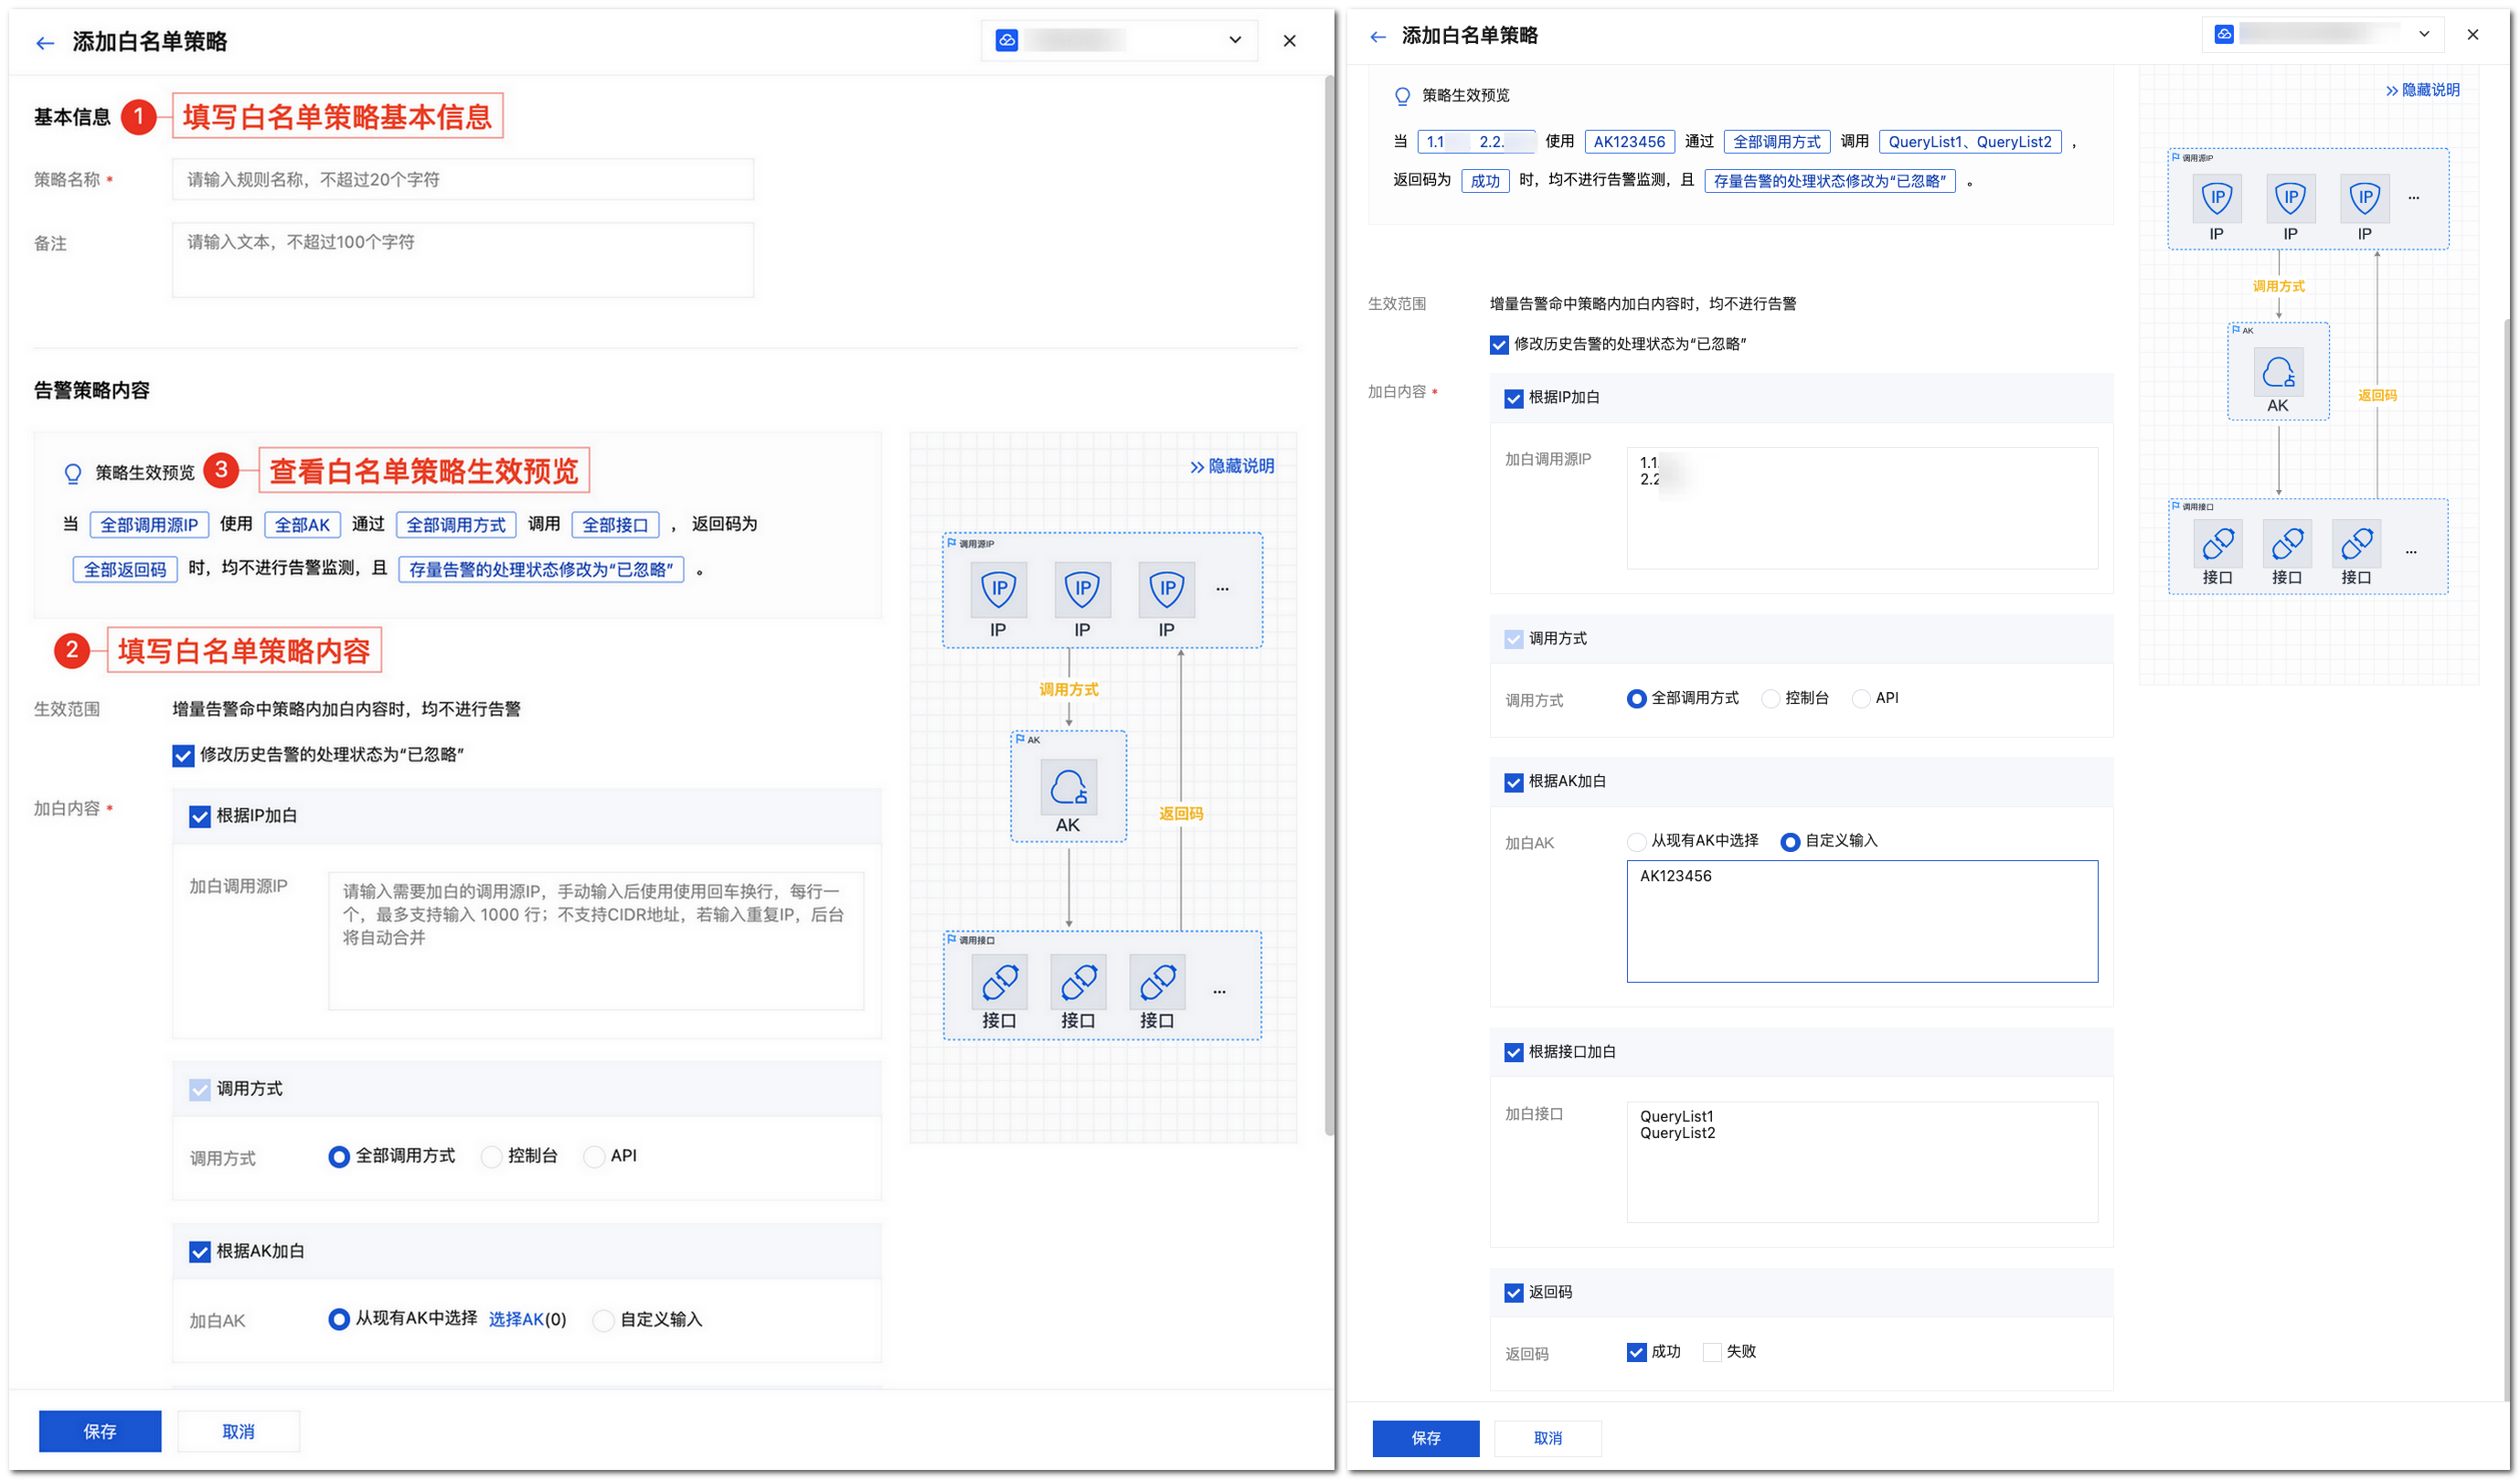
Task: Click 全部返回码 tag in left preview
Action: click(x=125, y=570)
